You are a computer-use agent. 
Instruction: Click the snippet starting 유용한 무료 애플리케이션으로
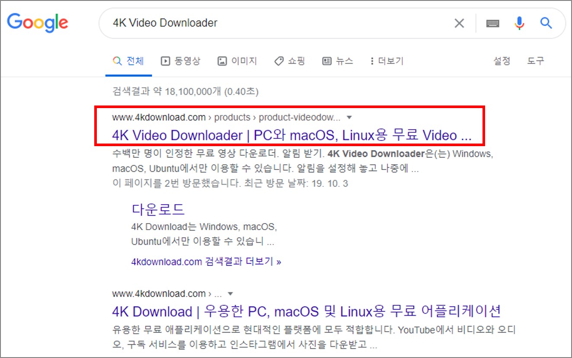click(x=315, y=337)
